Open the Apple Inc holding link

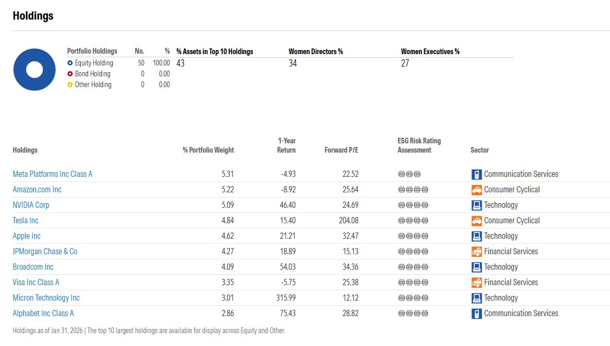click(26, 236)
